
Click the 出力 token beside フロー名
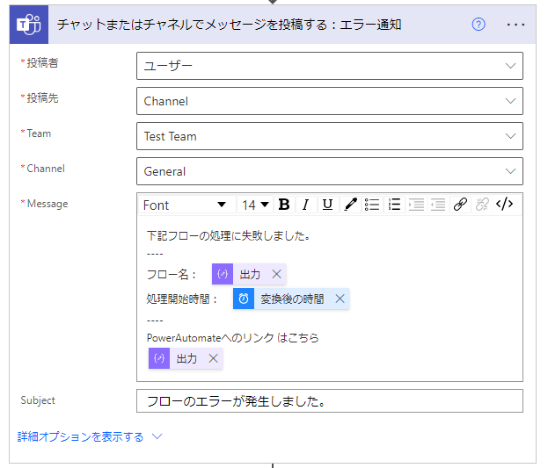pyautogui.click(x=250, y=274)
